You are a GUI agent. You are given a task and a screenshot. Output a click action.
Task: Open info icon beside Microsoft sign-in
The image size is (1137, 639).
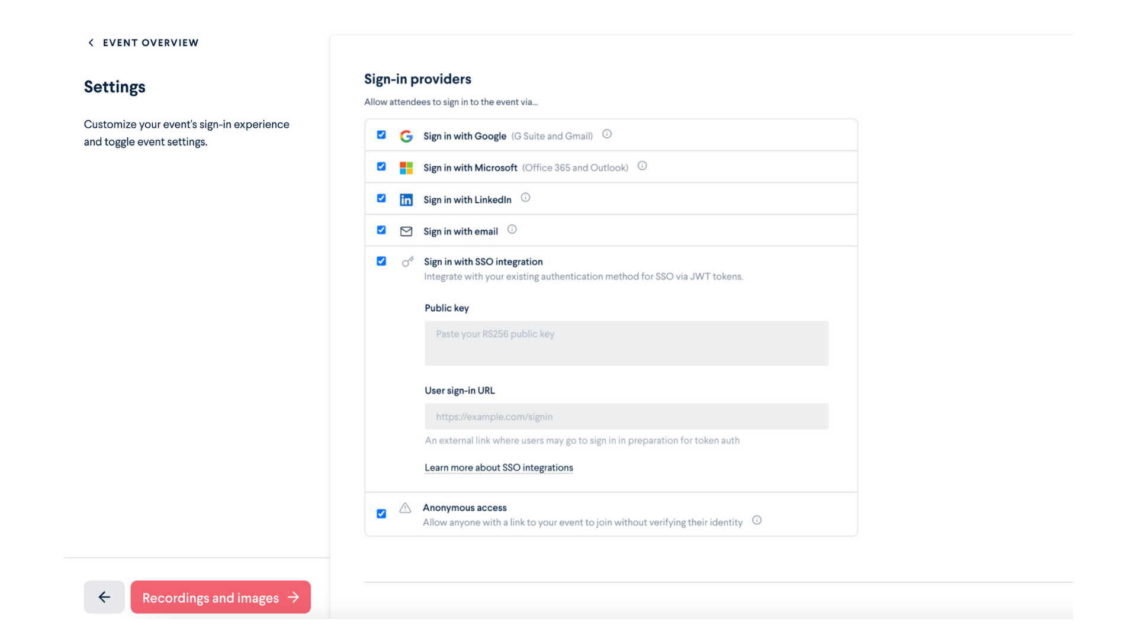[642, 166]
